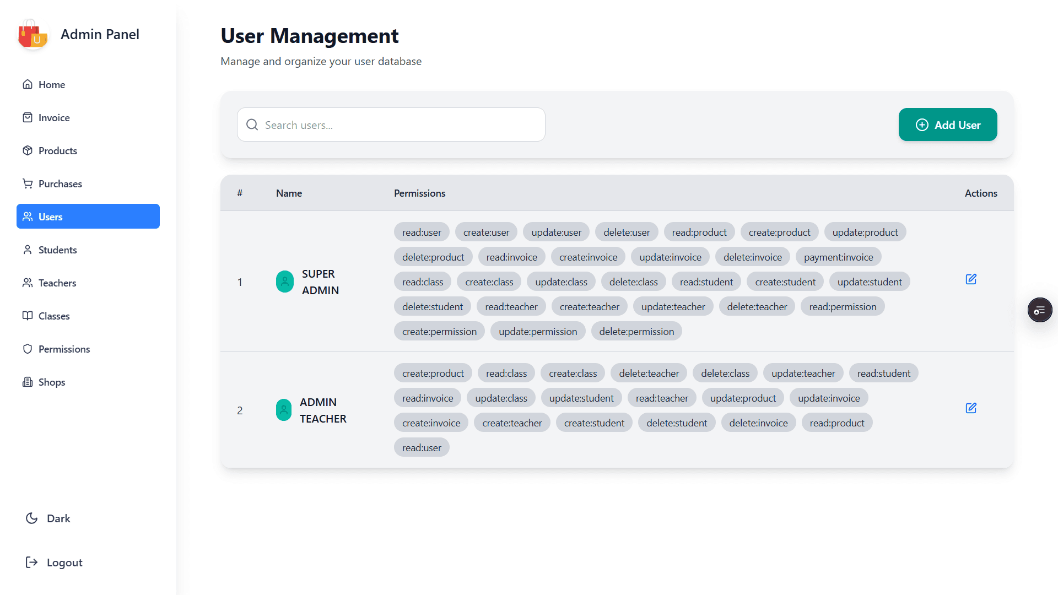
Task: Click the Permissions shield icon
Action: coord(28,349)
